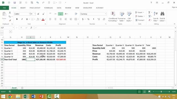177x99 pixels.
Task: Save the workbook with the floppy disk icon
Action: click(15, 2)
